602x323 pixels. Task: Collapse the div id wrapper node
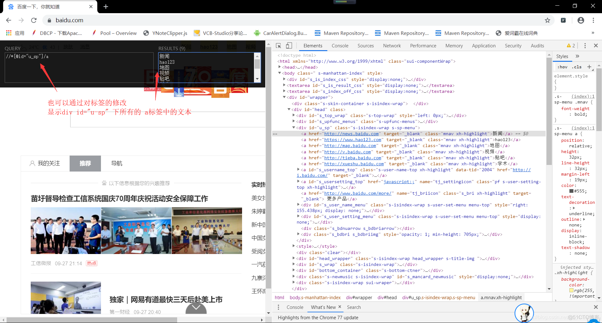click(x=284, y=97)
